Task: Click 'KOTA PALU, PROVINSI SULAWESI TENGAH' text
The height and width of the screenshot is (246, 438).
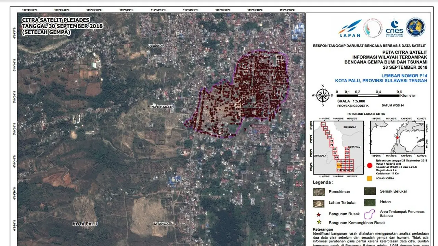Action: (x=381, y=81)
